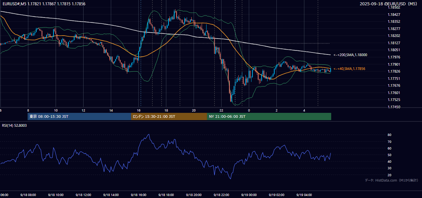Click price axis value 1.17901
This screenshot has height=198, width=422.
(394, 64)
